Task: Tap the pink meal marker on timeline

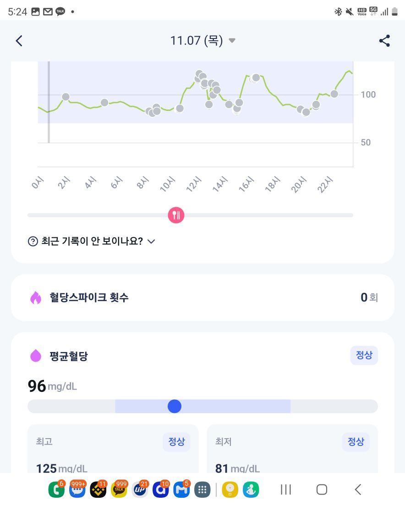Action: (x=176, y=215)
